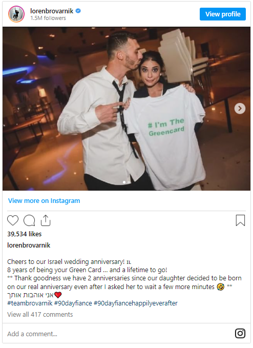
Task: Click the 39,534 likes count
Action: coord(25,234)
